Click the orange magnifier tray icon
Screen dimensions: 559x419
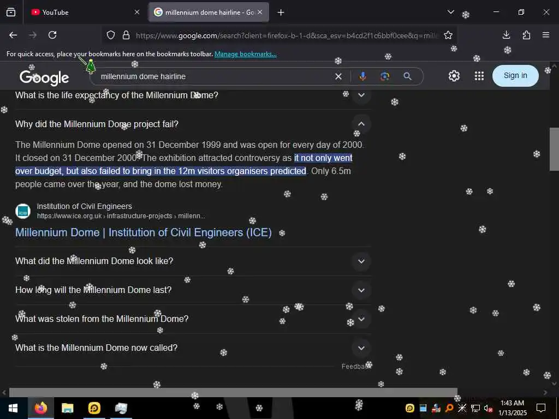pos(449,408)
